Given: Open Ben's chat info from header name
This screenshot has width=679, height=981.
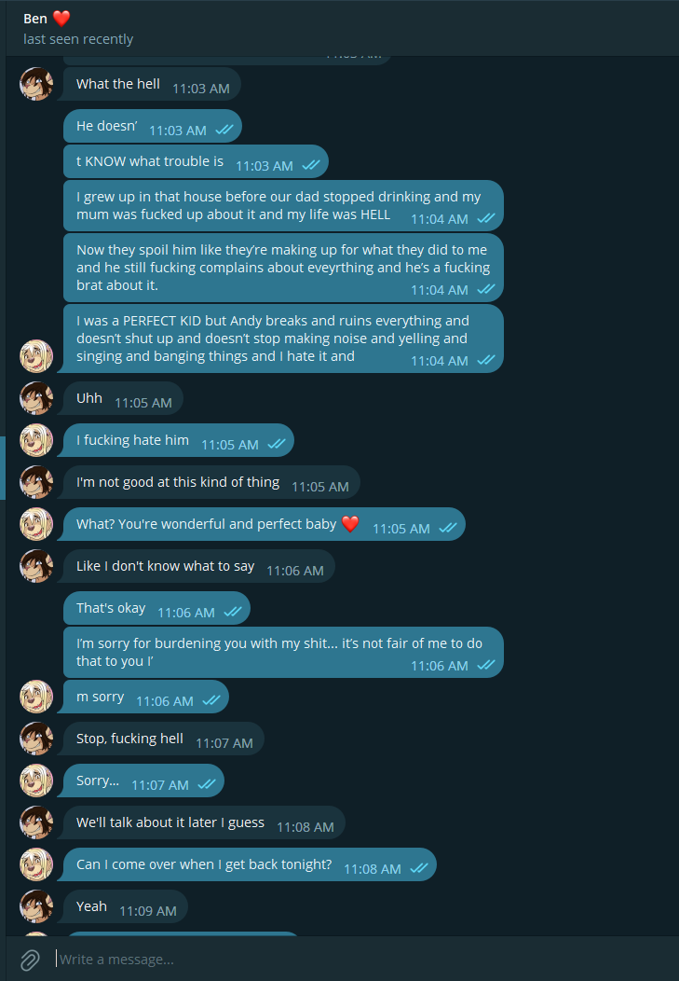Looking at the screenshot, I should 35,19.
